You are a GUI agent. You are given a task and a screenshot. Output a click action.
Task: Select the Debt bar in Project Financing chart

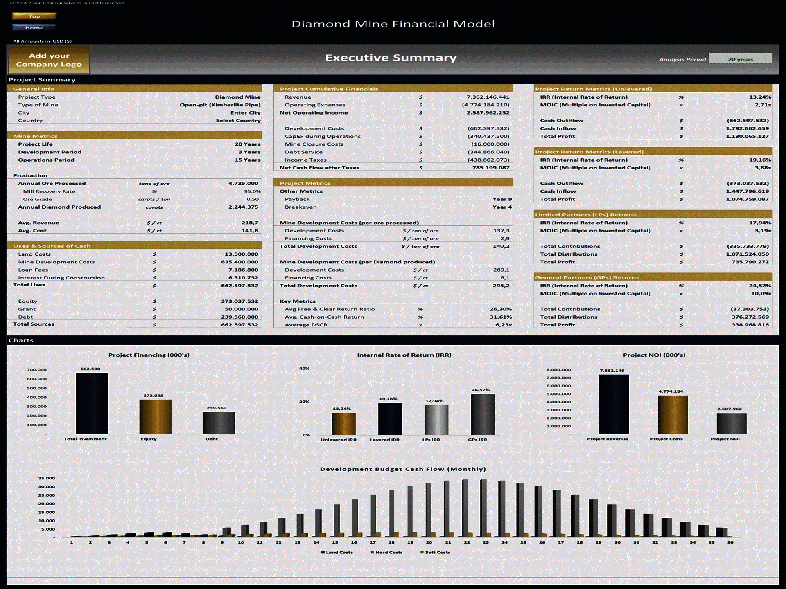tap(219, 423)
